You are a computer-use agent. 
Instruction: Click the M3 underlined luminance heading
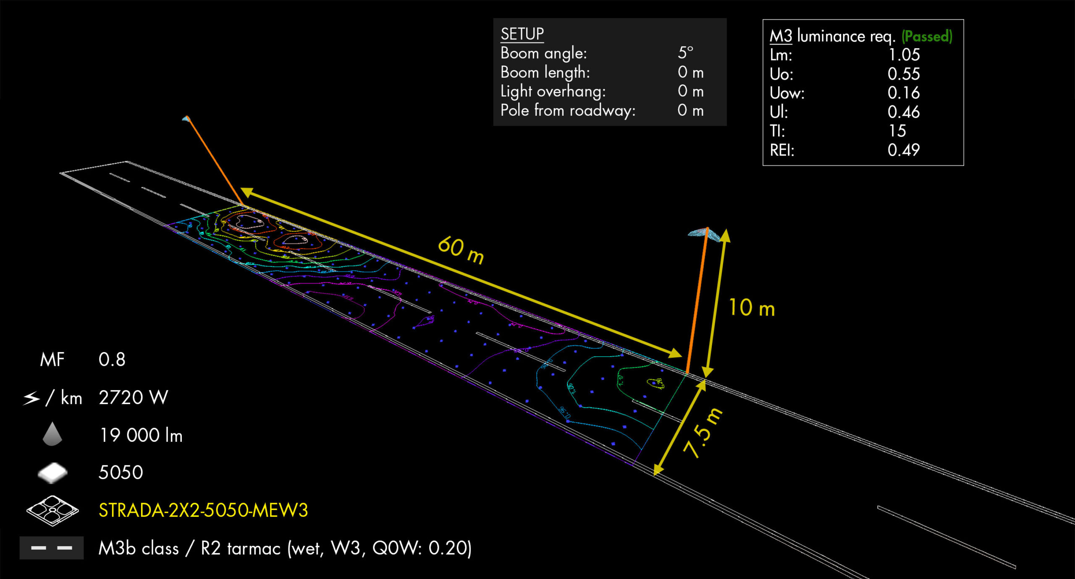tap(781, 37)
